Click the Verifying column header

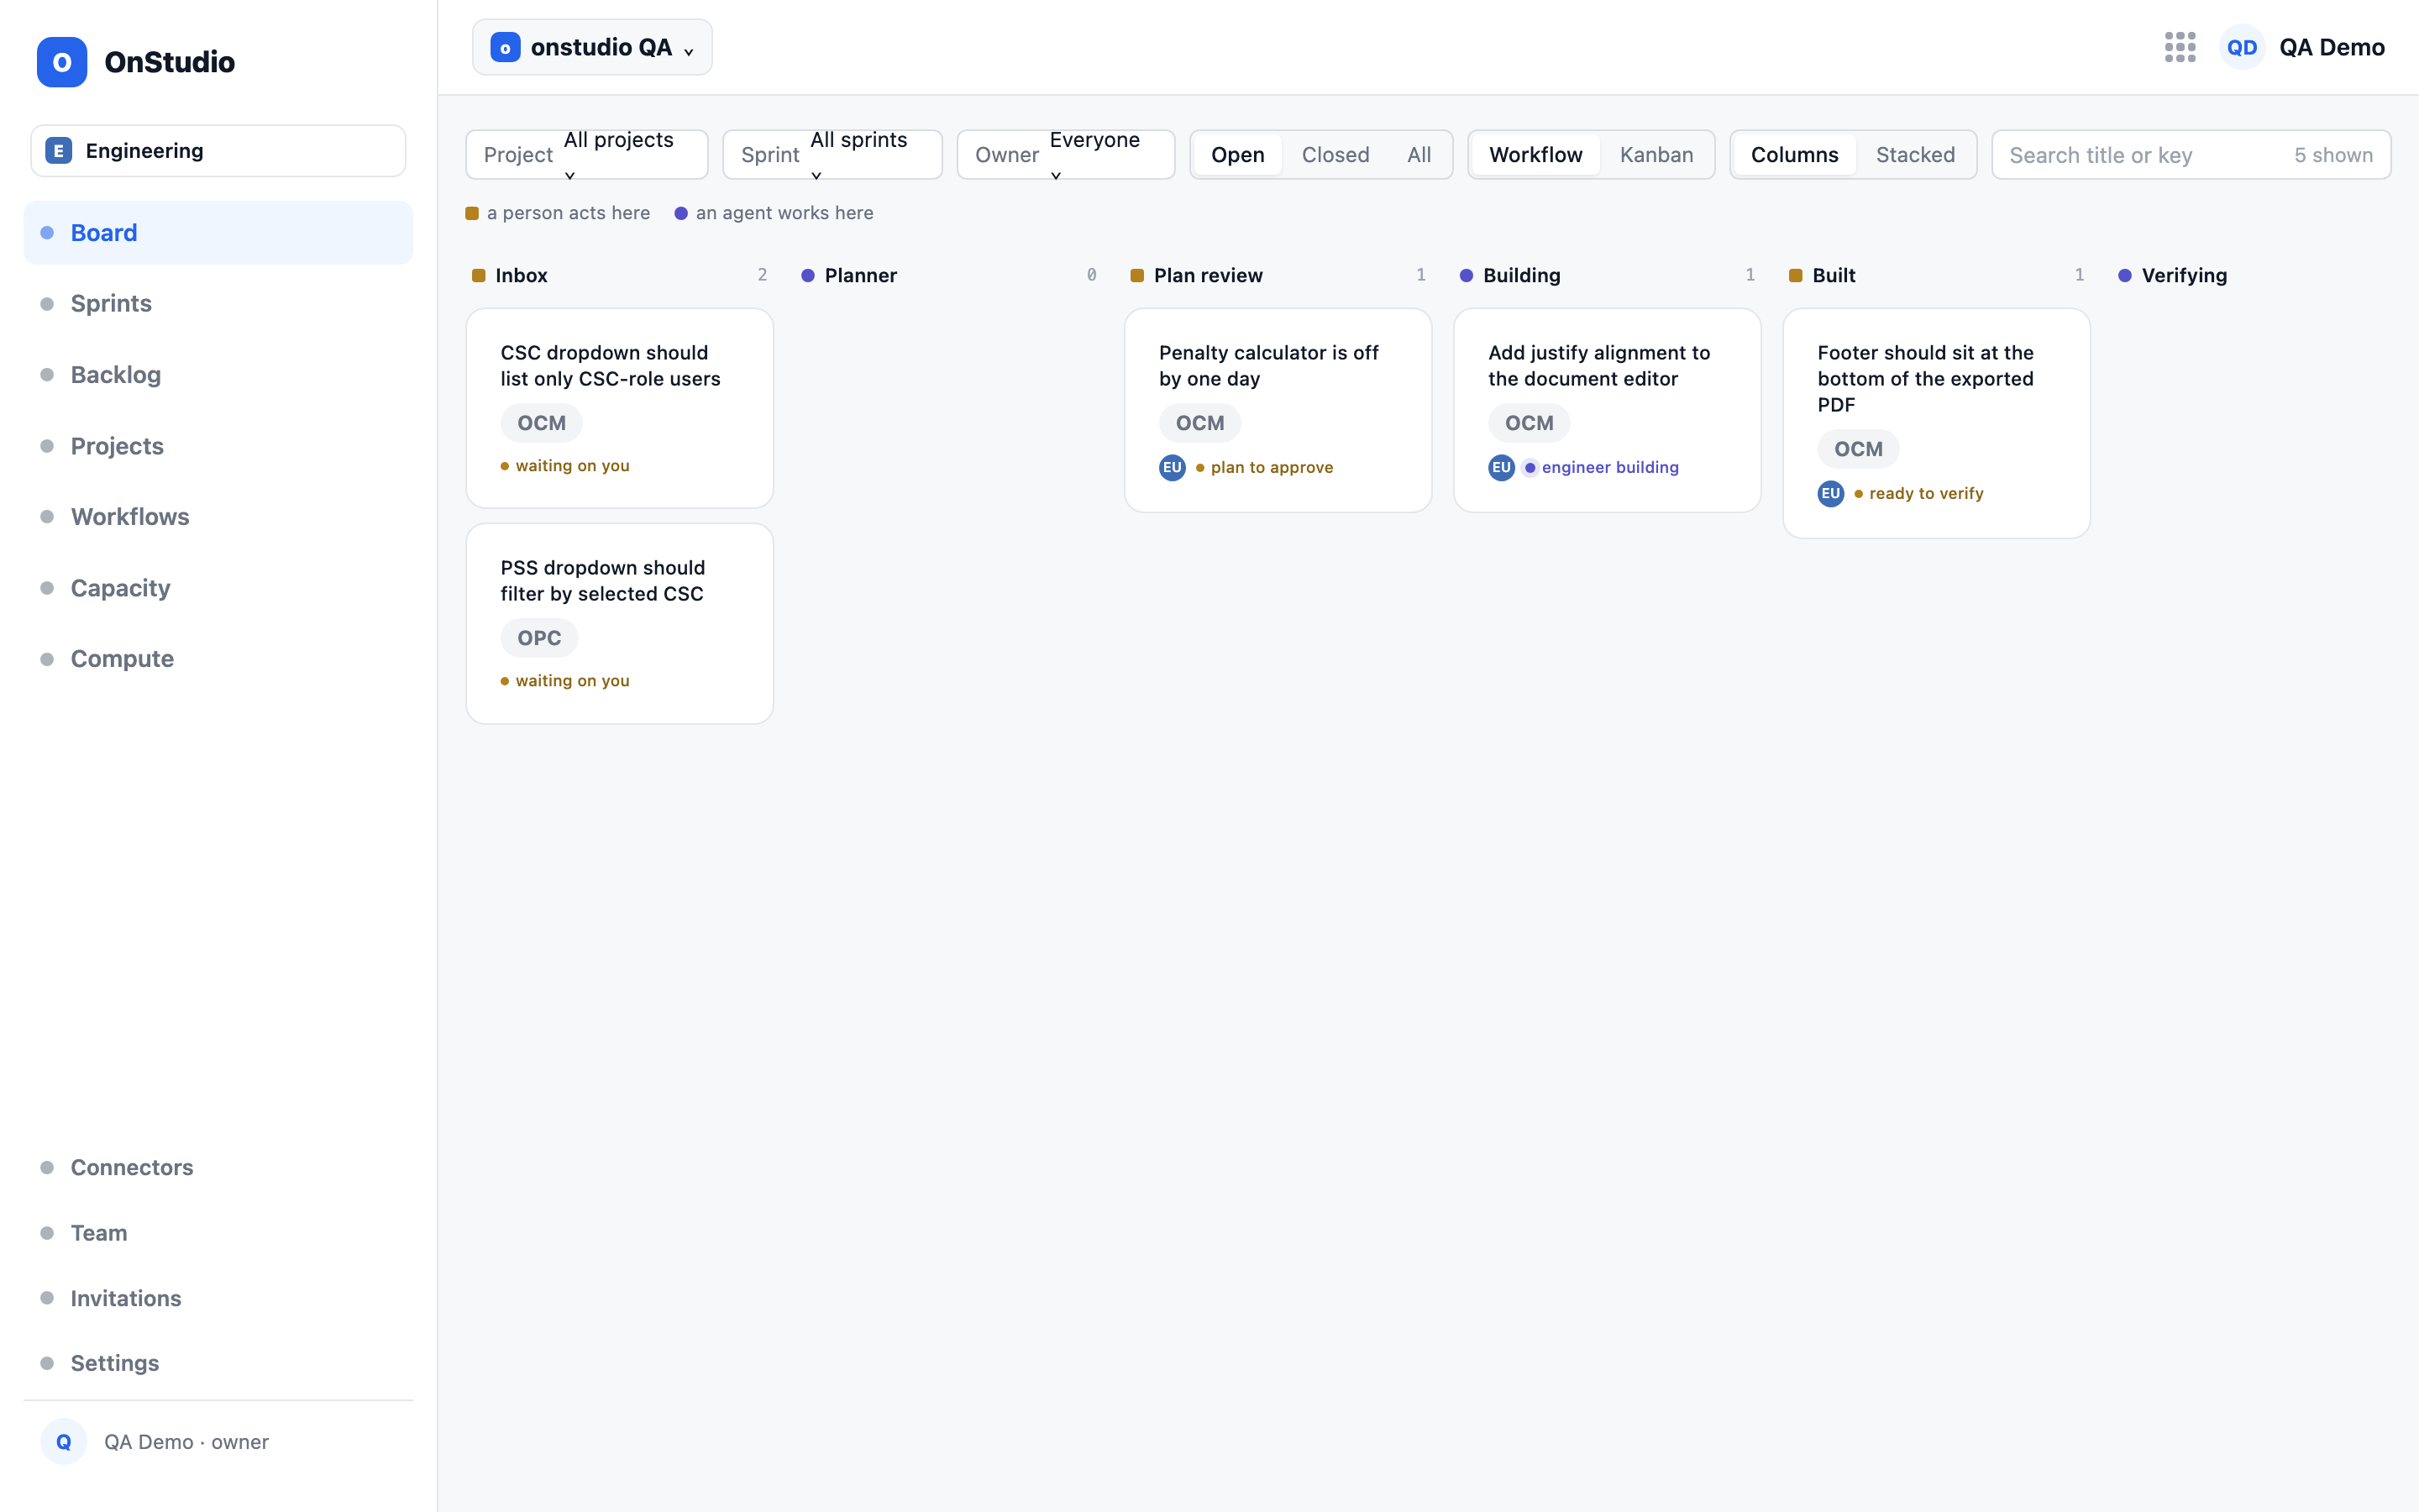coord(2183,275)
